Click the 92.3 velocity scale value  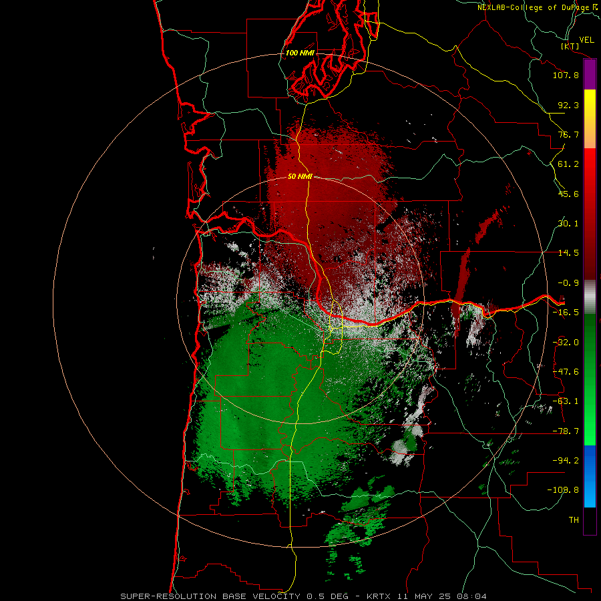click(x=568, y=105)
